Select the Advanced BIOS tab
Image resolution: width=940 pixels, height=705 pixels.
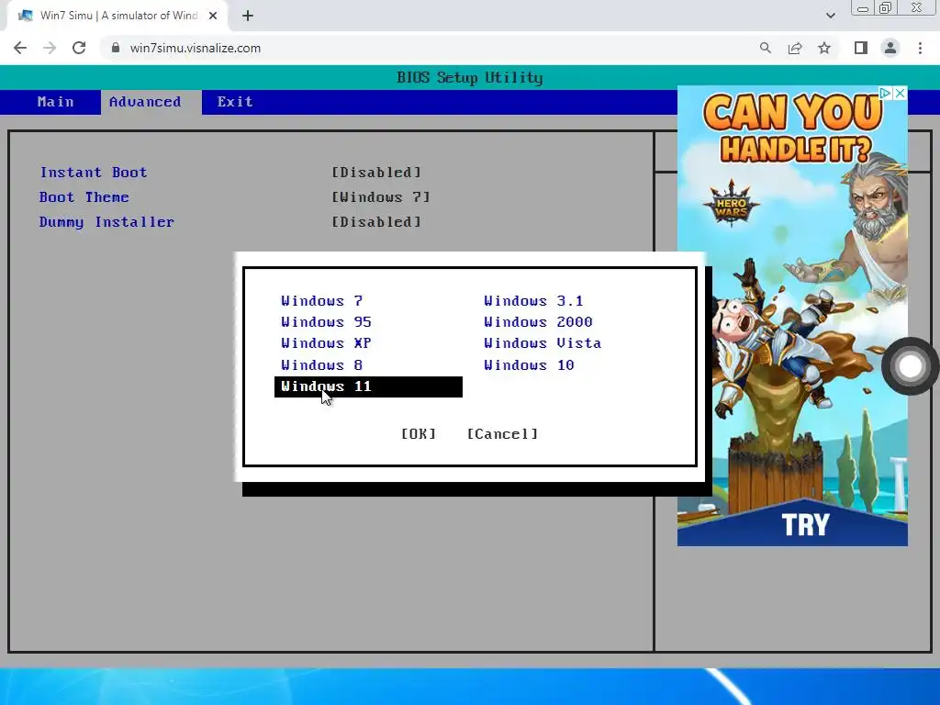(x=145, y=102)
